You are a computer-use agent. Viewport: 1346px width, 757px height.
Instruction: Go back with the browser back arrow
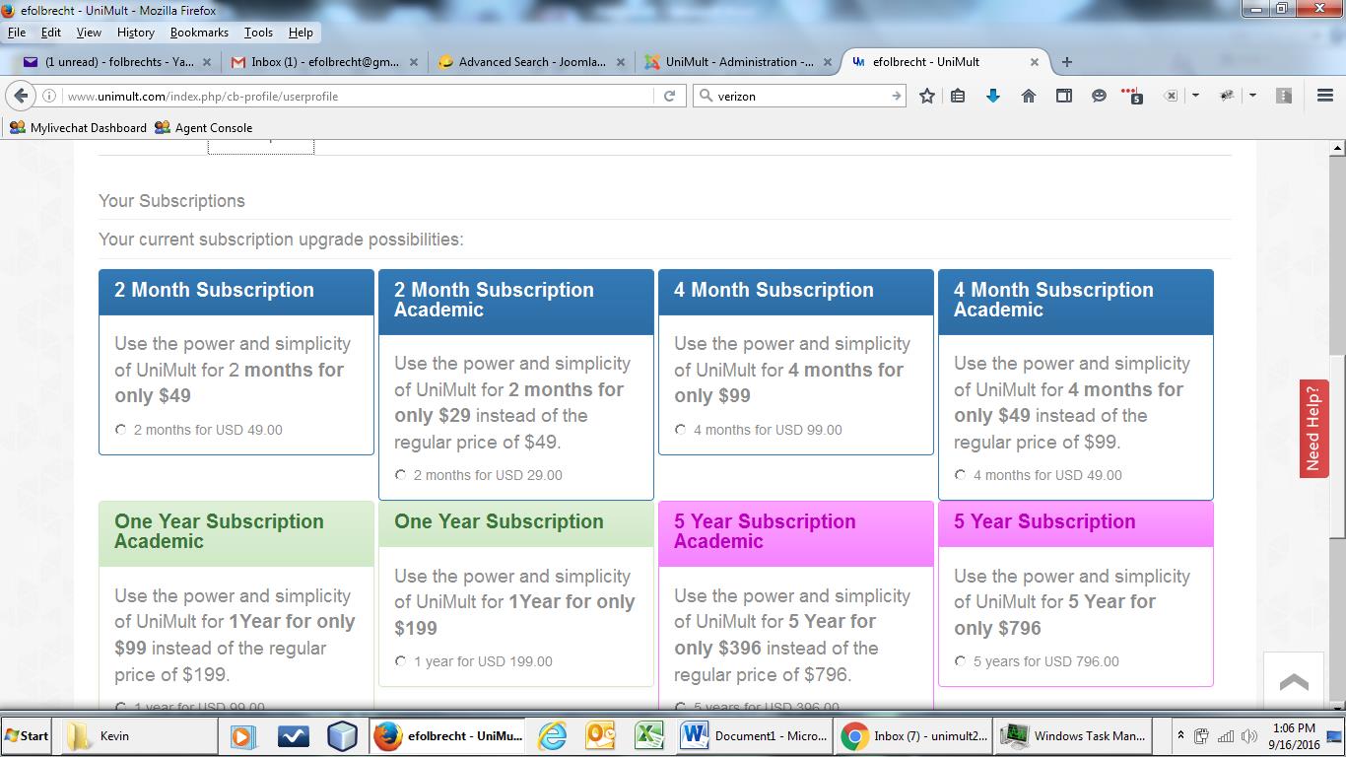point(21,96)
